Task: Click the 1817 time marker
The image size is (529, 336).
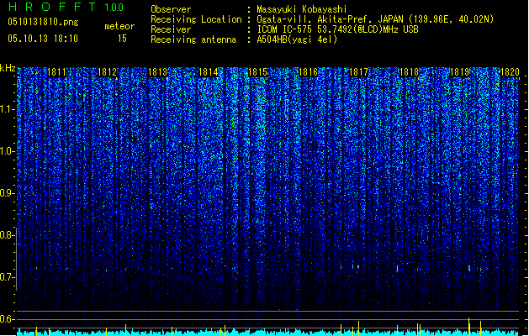Action: (358, 72)
